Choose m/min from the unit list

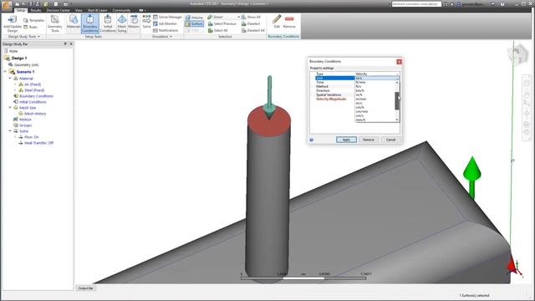[374, 99]
